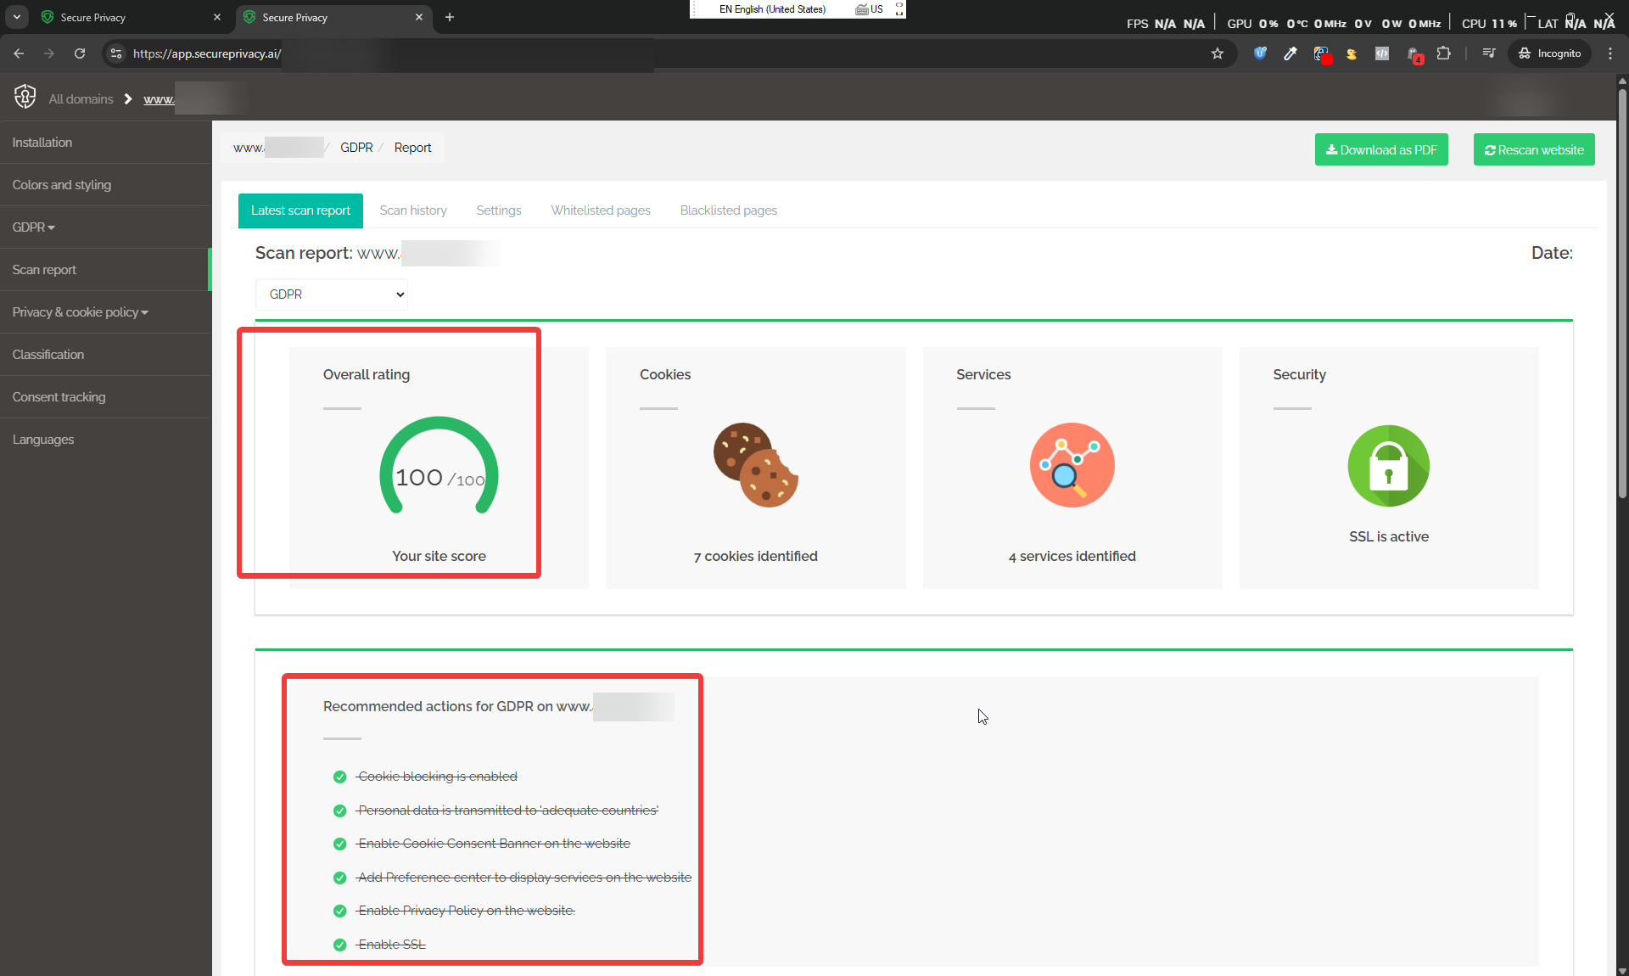Viewport: 1629px width, 976px height.
Task: Click the checkmark beside Enable SSL
Action: coord(339,945)
